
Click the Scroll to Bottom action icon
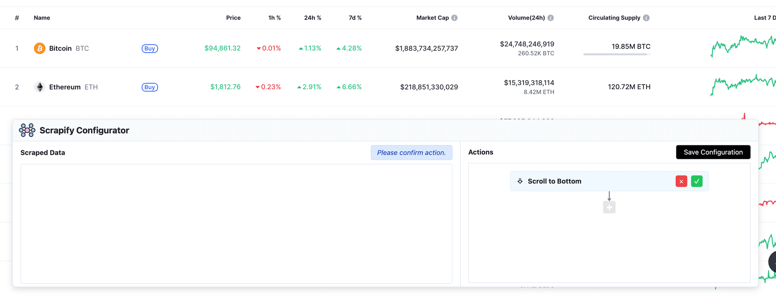520,181
